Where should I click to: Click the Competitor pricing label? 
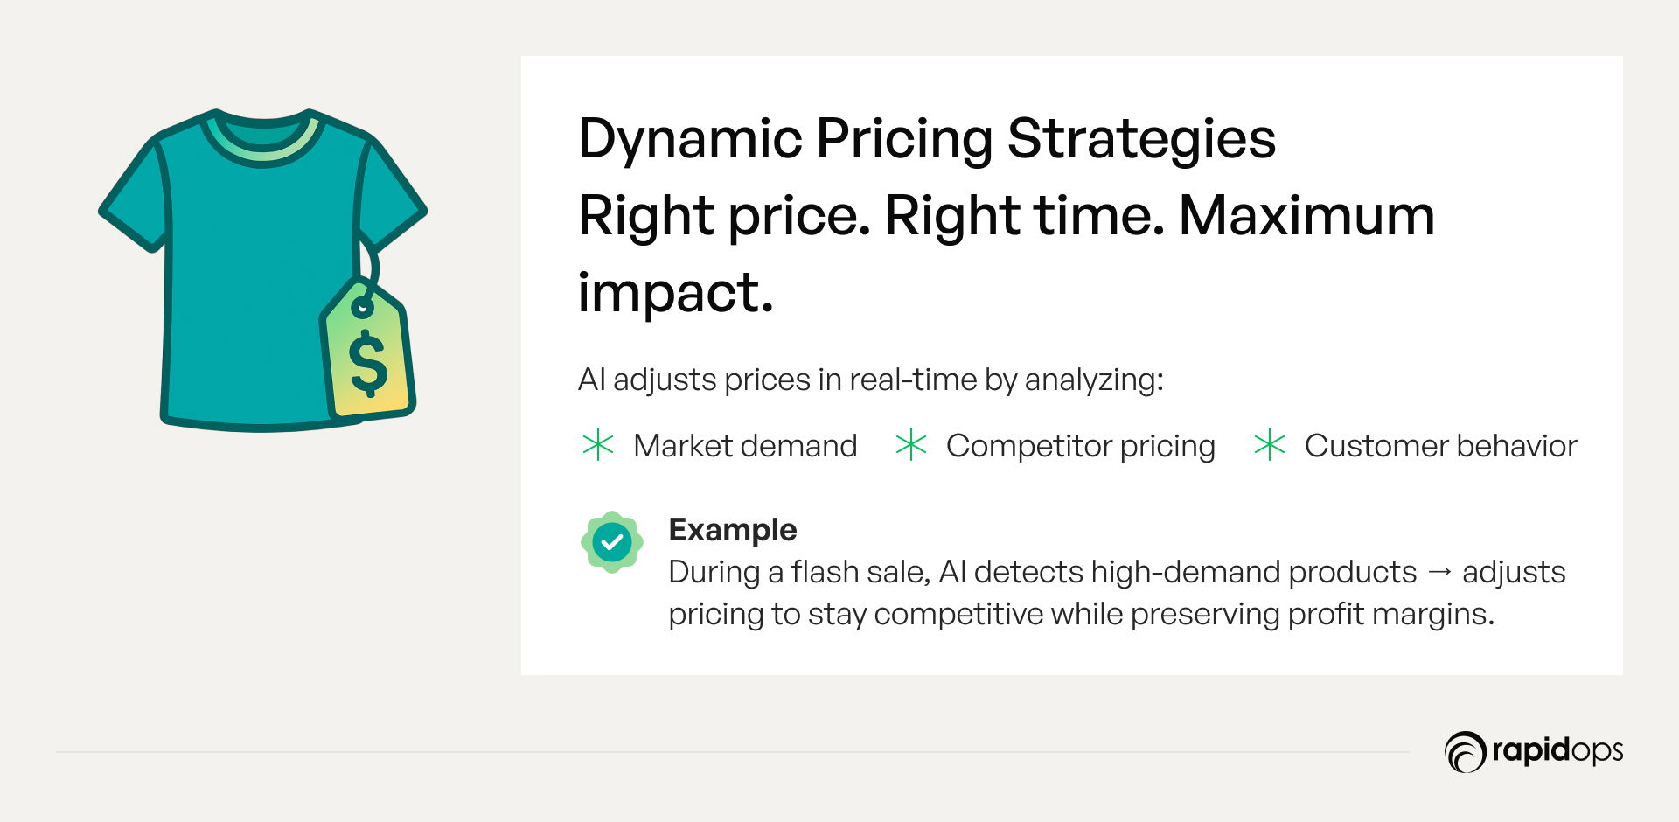[1081, 446]
